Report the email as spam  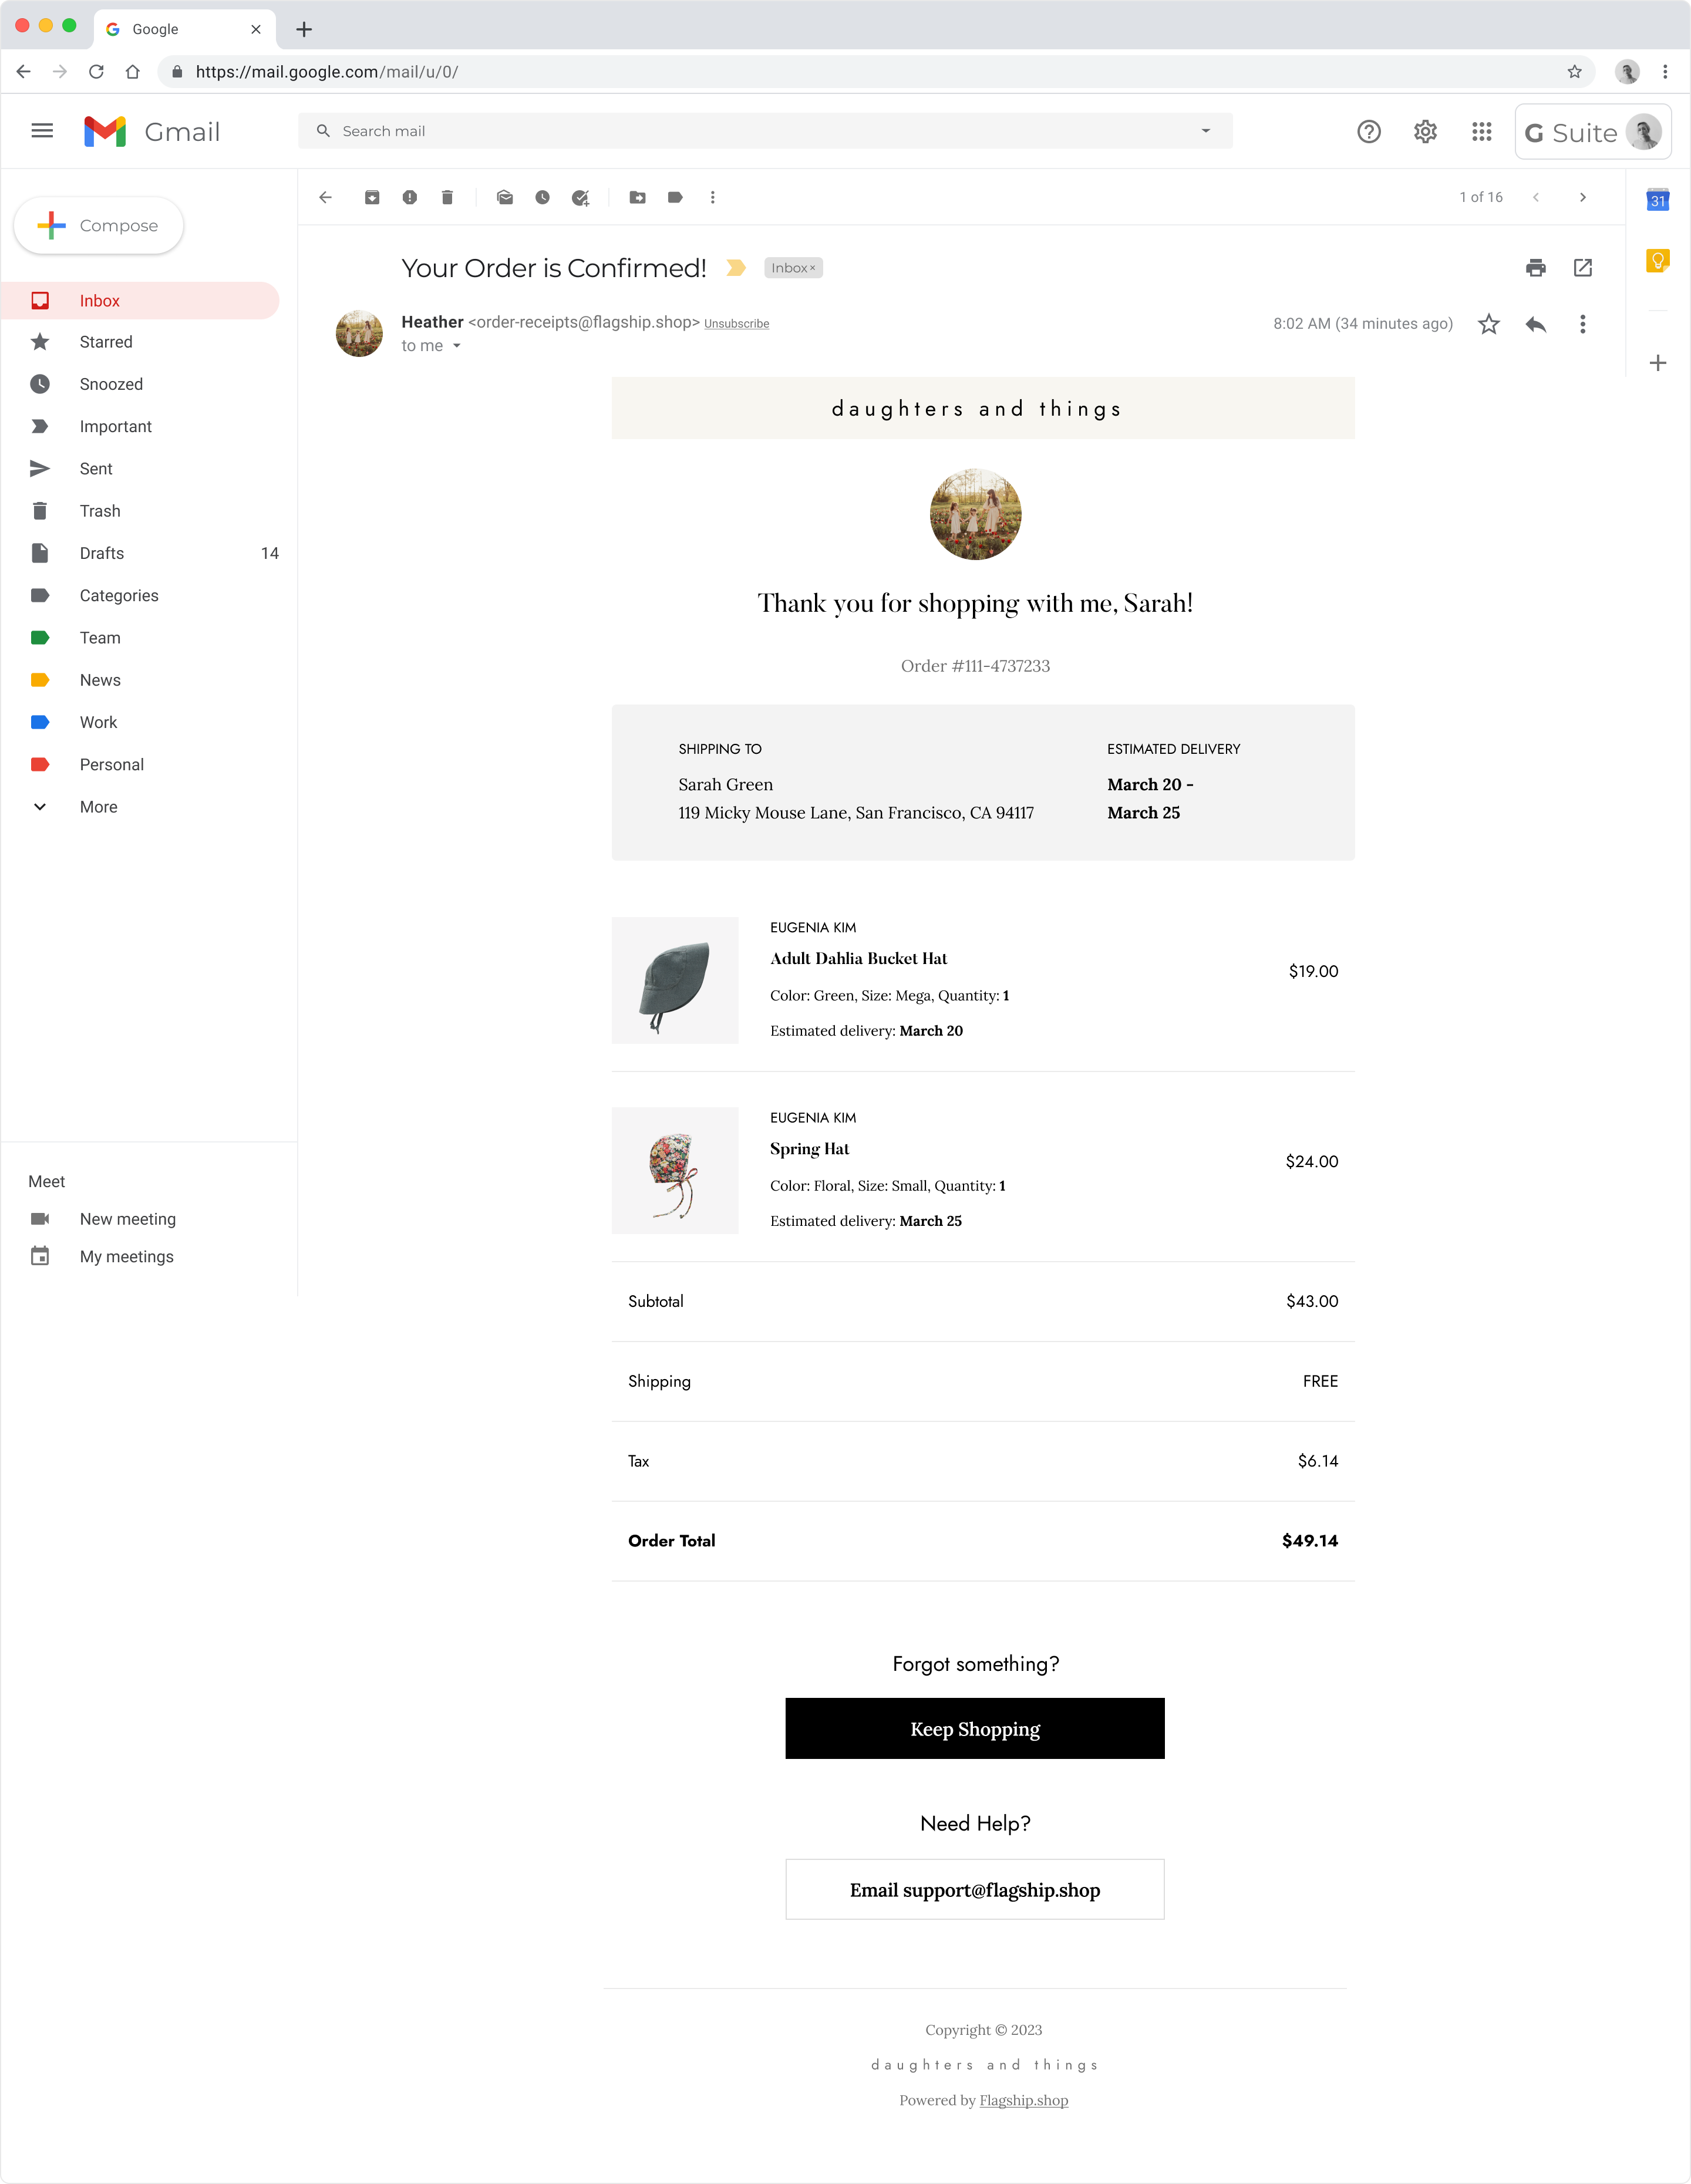tap(410, 197)
